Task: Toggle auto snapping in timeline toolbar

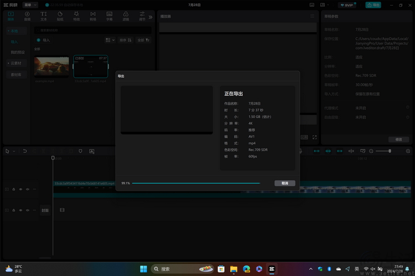Action: (328, 151)
